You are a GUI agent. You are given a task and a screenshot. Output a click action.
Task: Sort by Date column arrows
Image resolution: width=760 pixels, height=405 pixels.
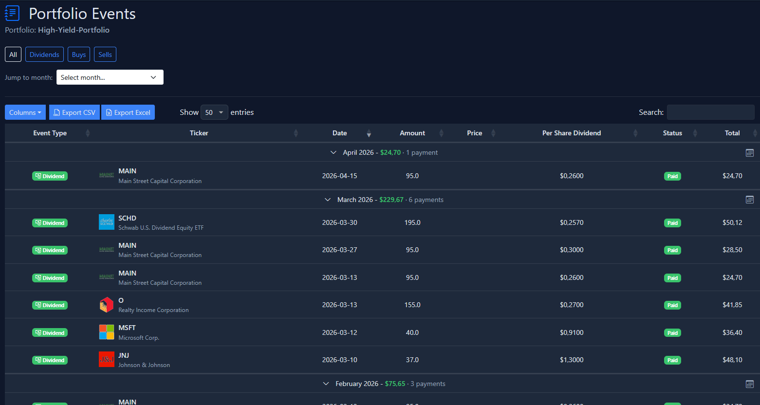369,133
